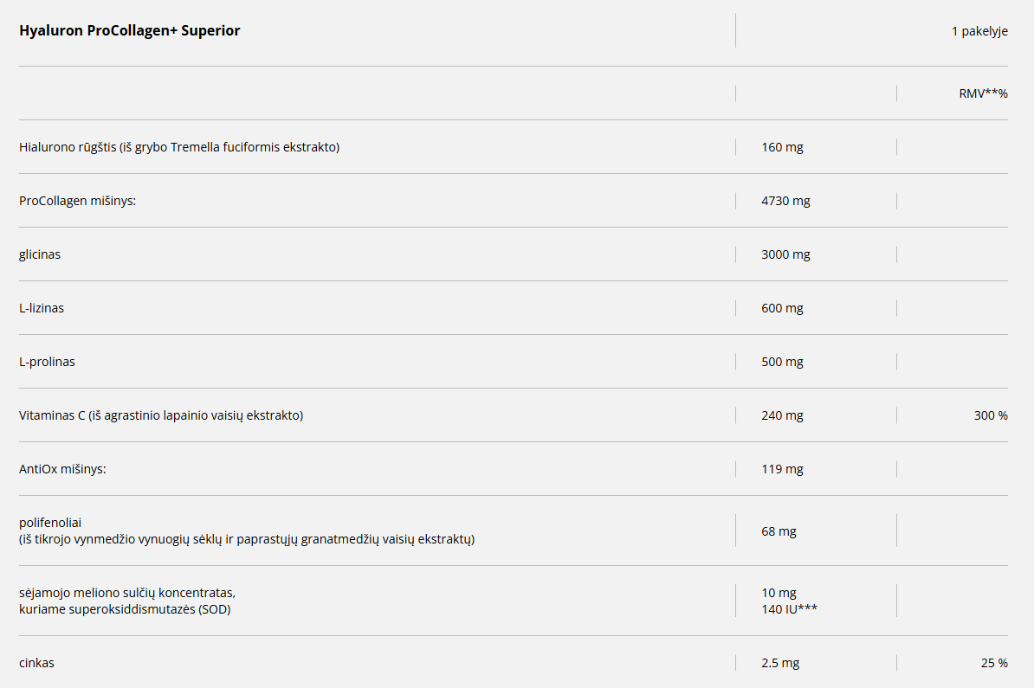Image resolution: width=1034 pixels, height=688 pixels.
Task: Click the 300 % daily value
Action: (x=991, y=415)
